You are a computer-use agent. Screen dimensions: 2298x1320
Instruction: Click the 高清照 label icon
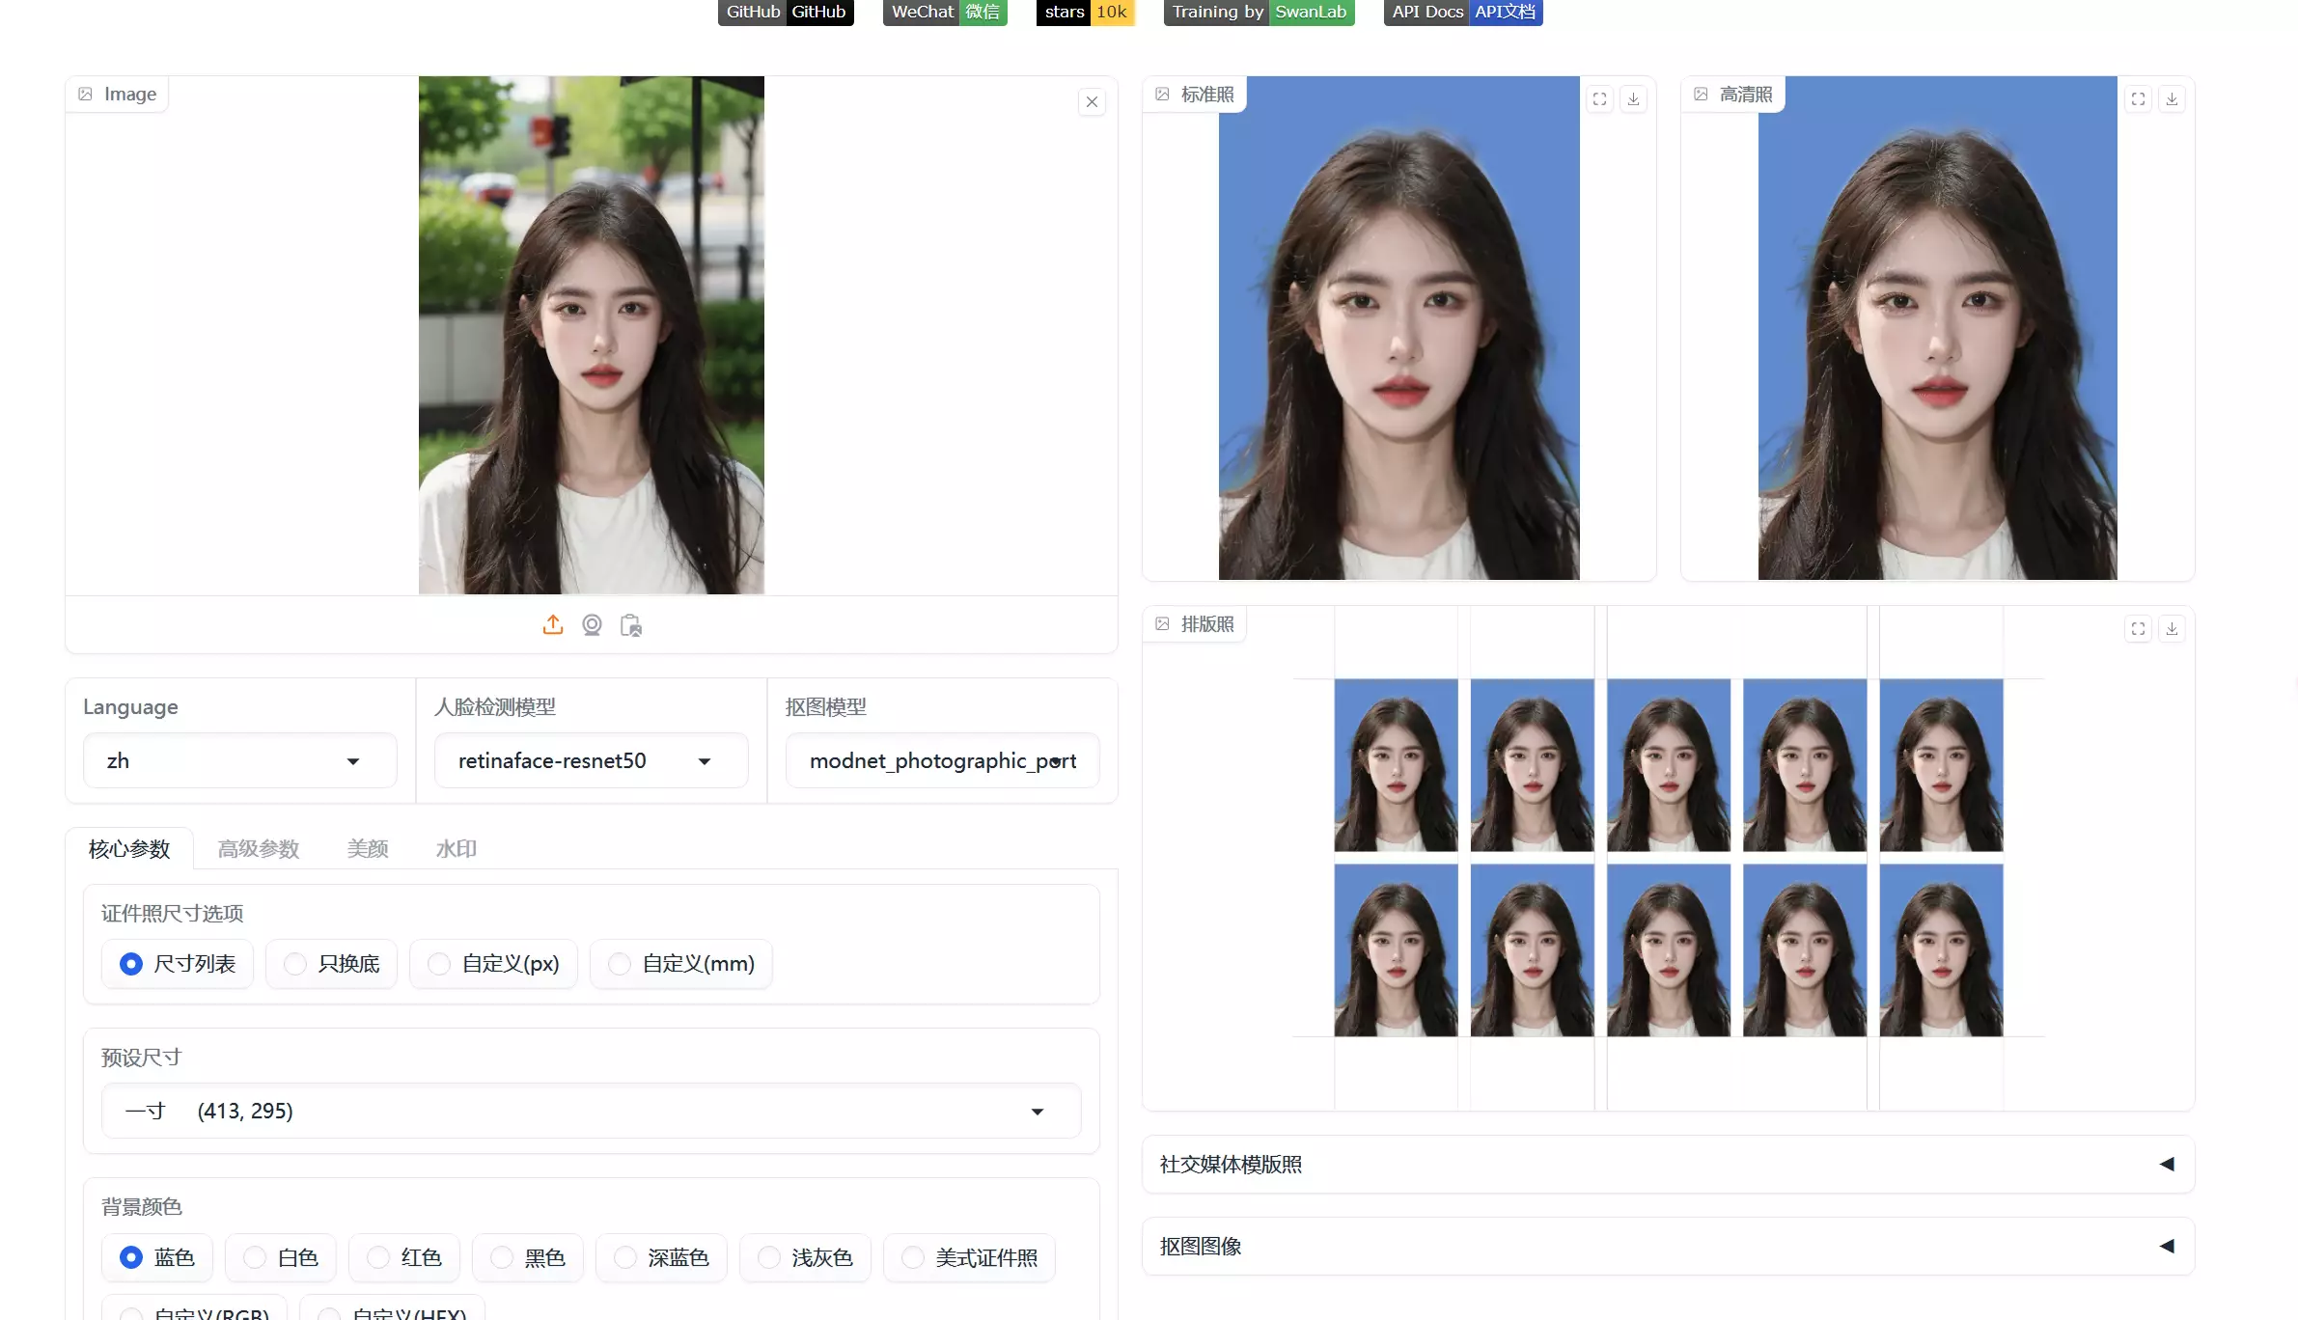(1701, 94)
